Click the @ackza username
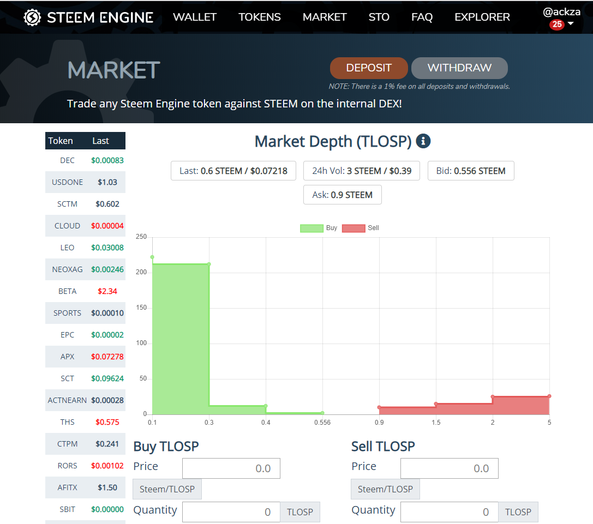This screenshot has width=593, height=524. 561,12
